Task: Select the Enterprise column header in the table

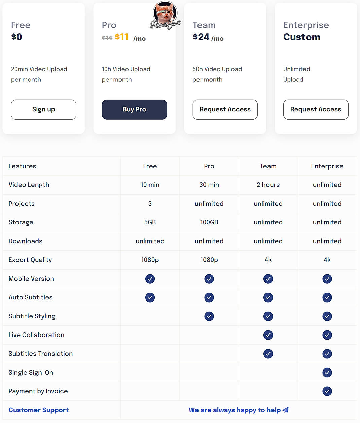Action: [x=327, y=166]
